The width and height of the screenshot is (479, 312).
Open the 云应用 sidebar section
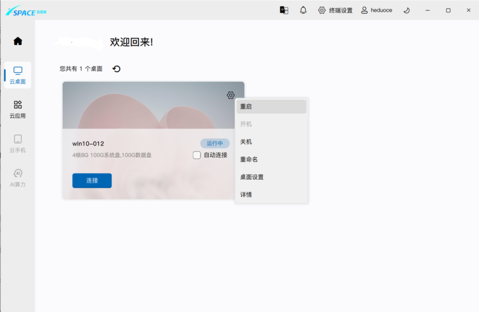(x=18, y=109)
